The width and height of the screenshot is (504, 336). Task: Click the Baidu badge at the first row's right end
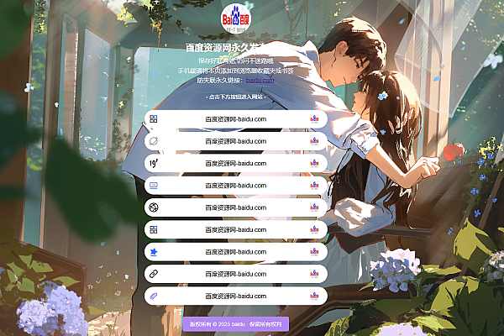click(x=315, y=119)
